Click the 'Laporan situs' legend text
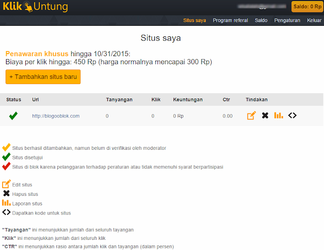 pyautogui.click(x=27, y=204)
